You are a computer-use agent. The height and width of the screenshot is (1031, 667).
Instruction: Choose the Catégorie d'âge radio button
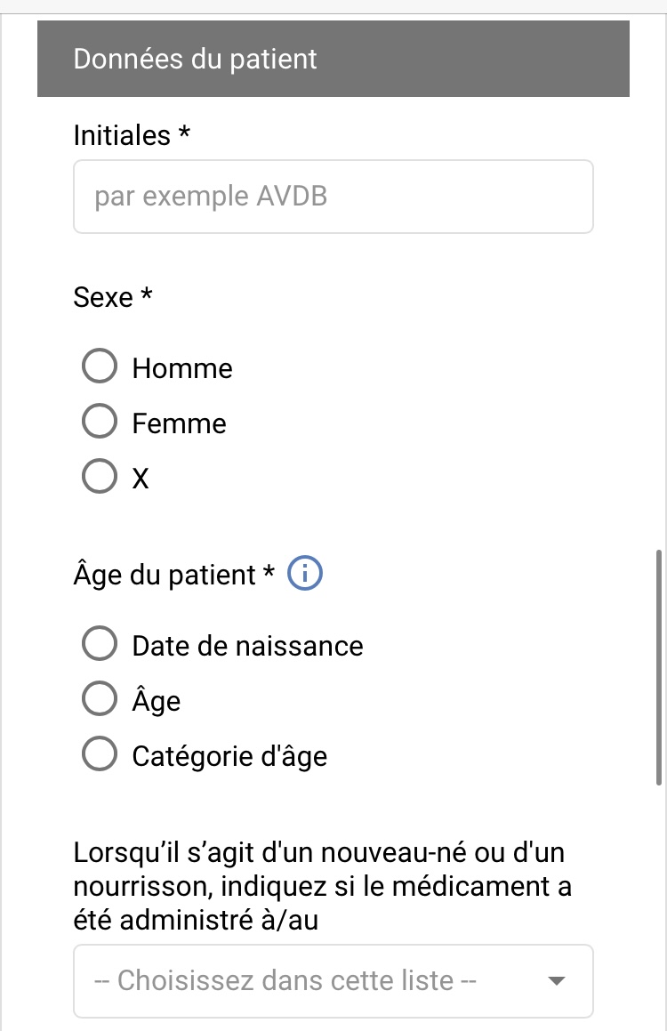click(x=100, y=755)
